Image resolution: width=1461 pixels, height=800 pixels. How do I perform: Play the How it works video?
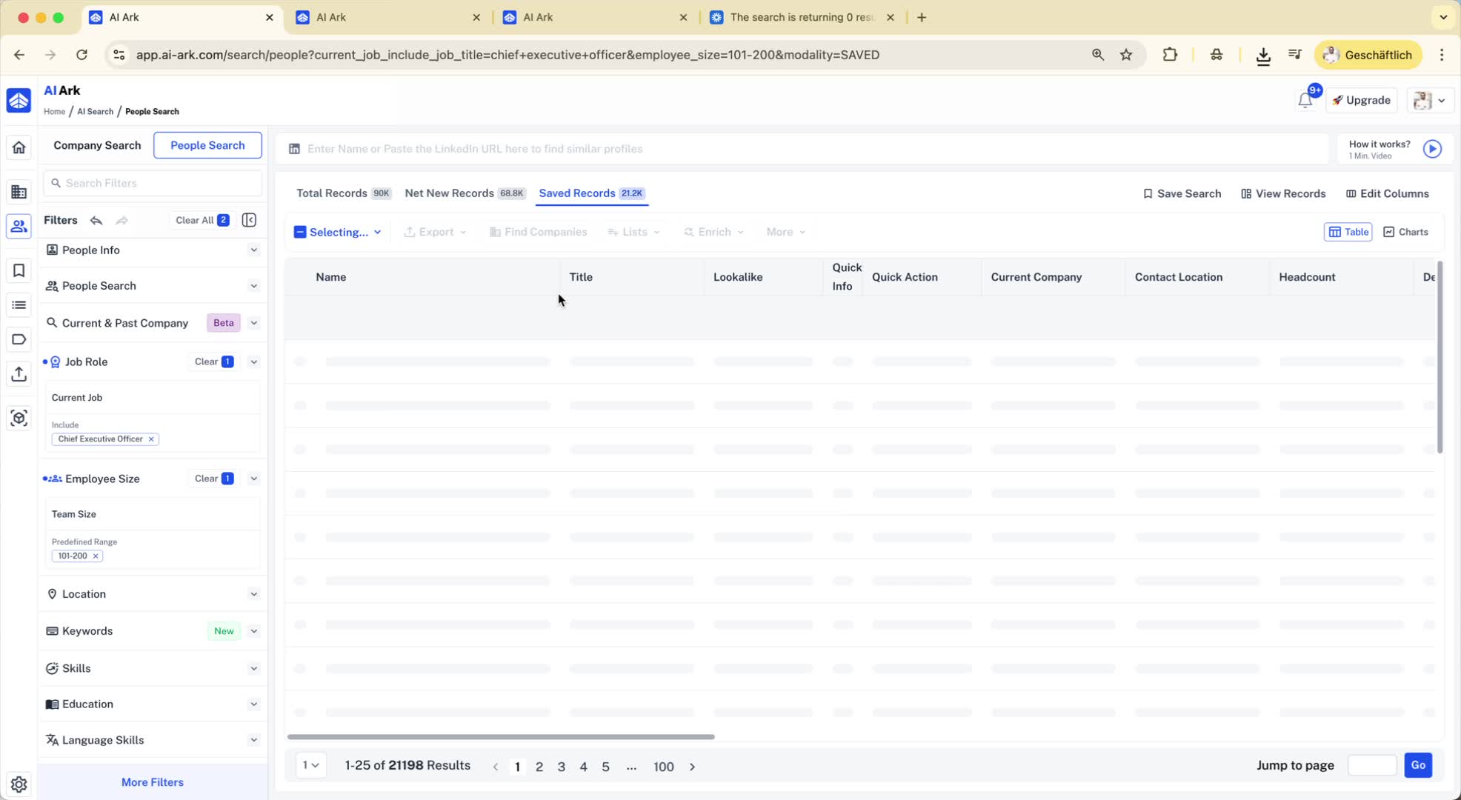[1431, 149]
